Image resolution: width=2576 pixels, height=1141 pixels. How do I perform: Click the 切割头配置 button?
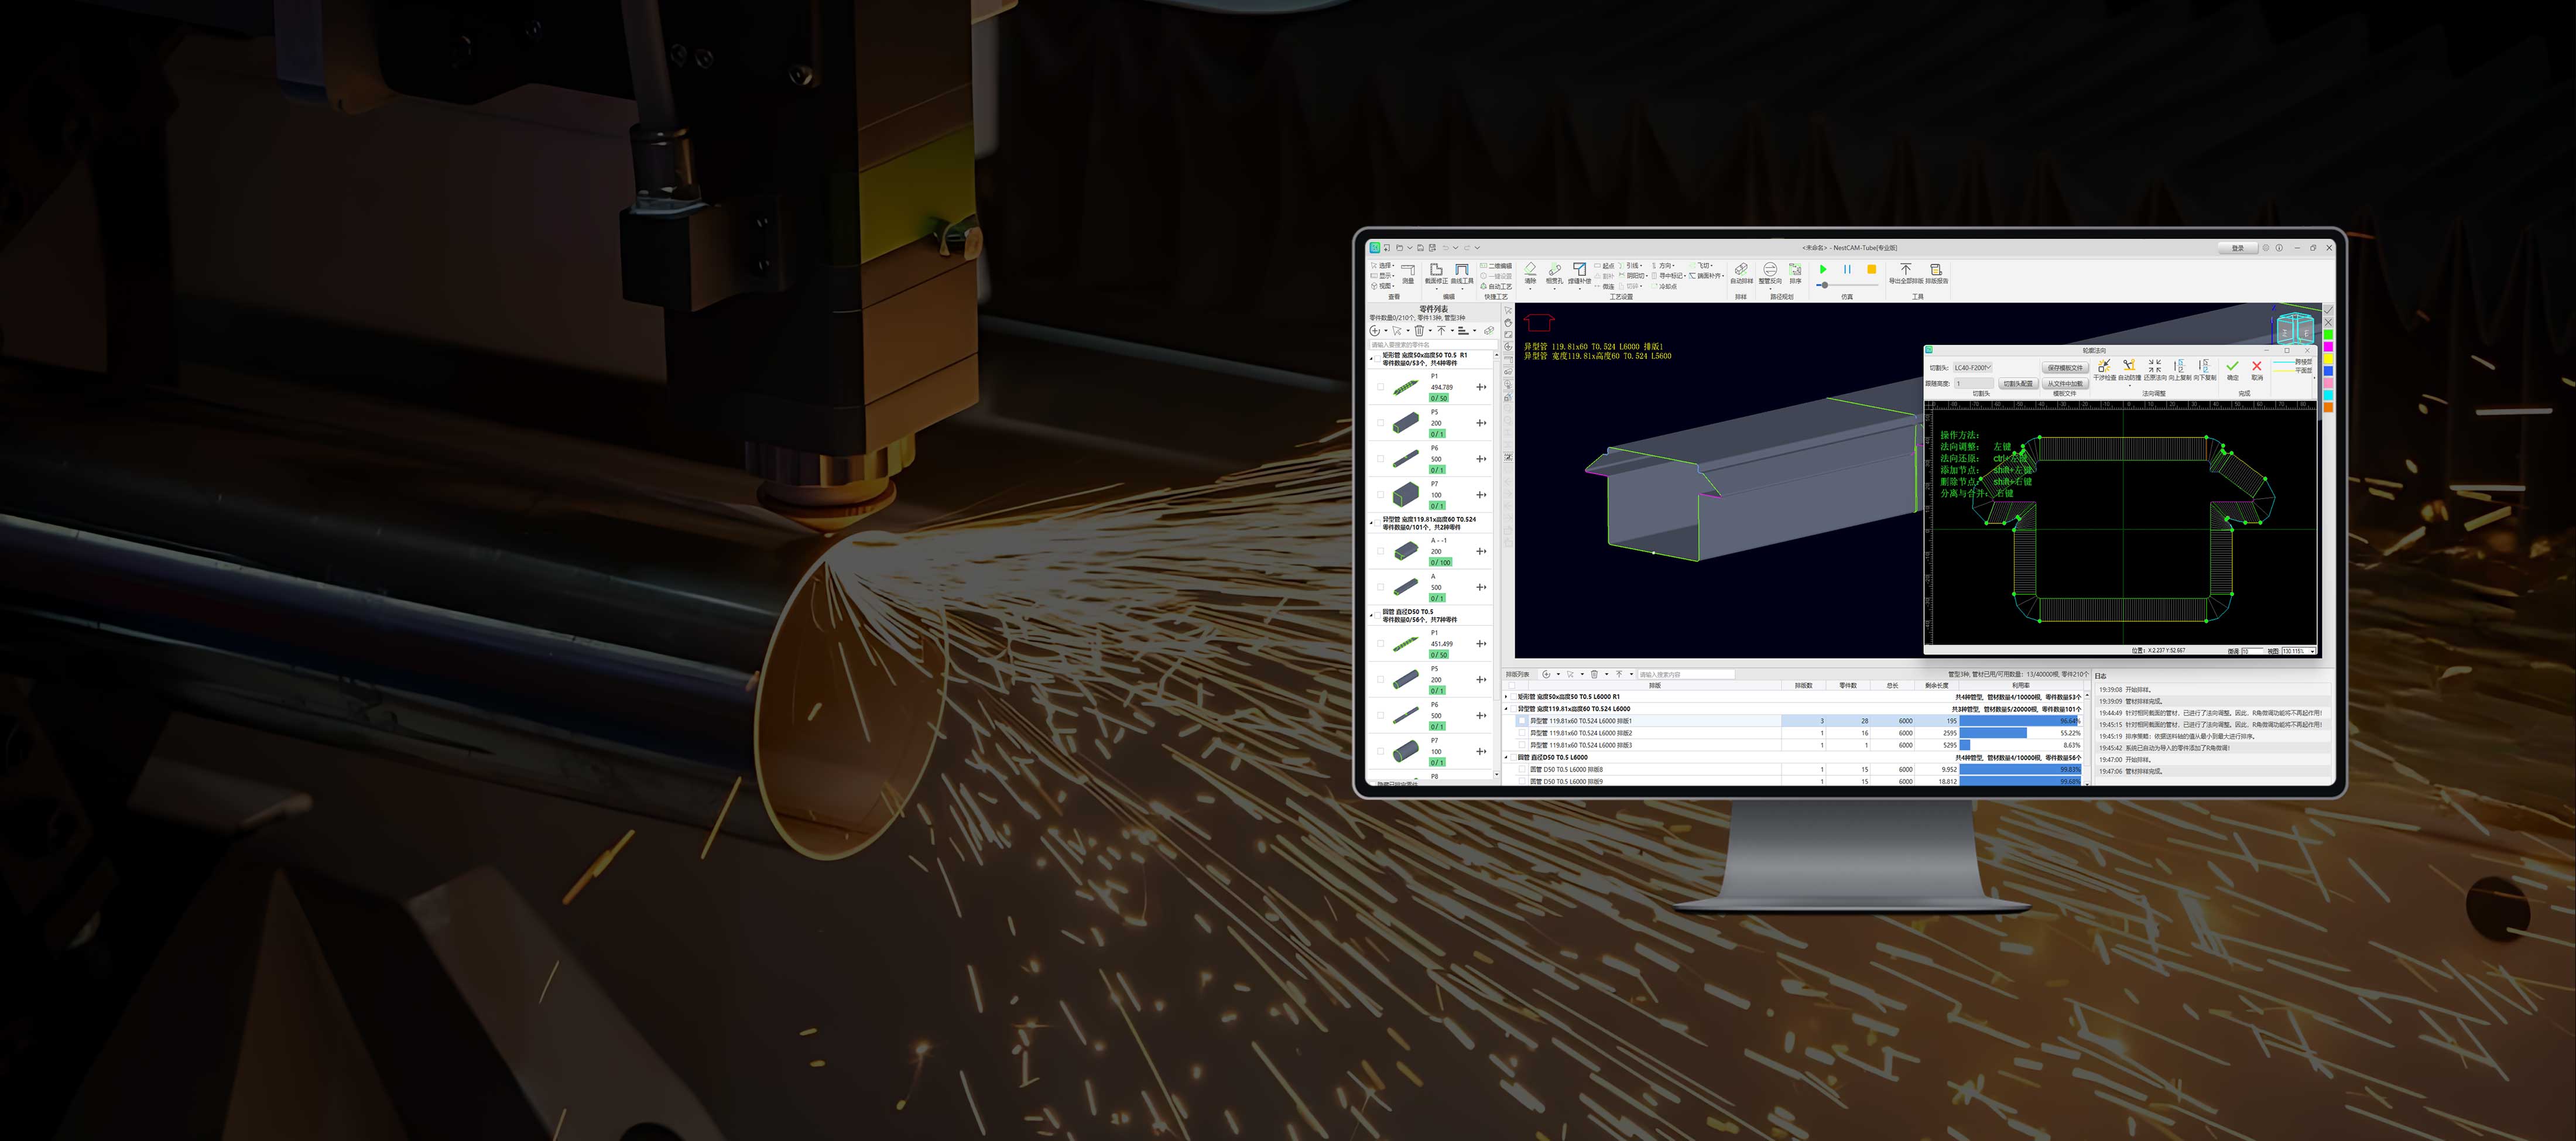tap(2019, 384)
